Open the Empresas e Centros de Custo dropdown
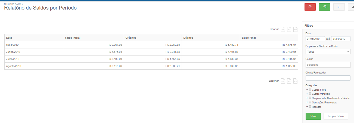 [x=328, y=52]
